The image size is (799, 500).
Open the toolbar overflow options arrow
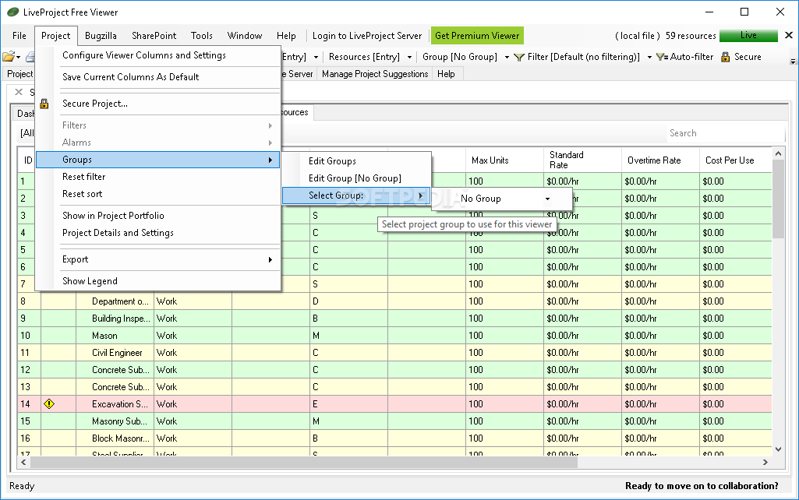click(793, 61)
